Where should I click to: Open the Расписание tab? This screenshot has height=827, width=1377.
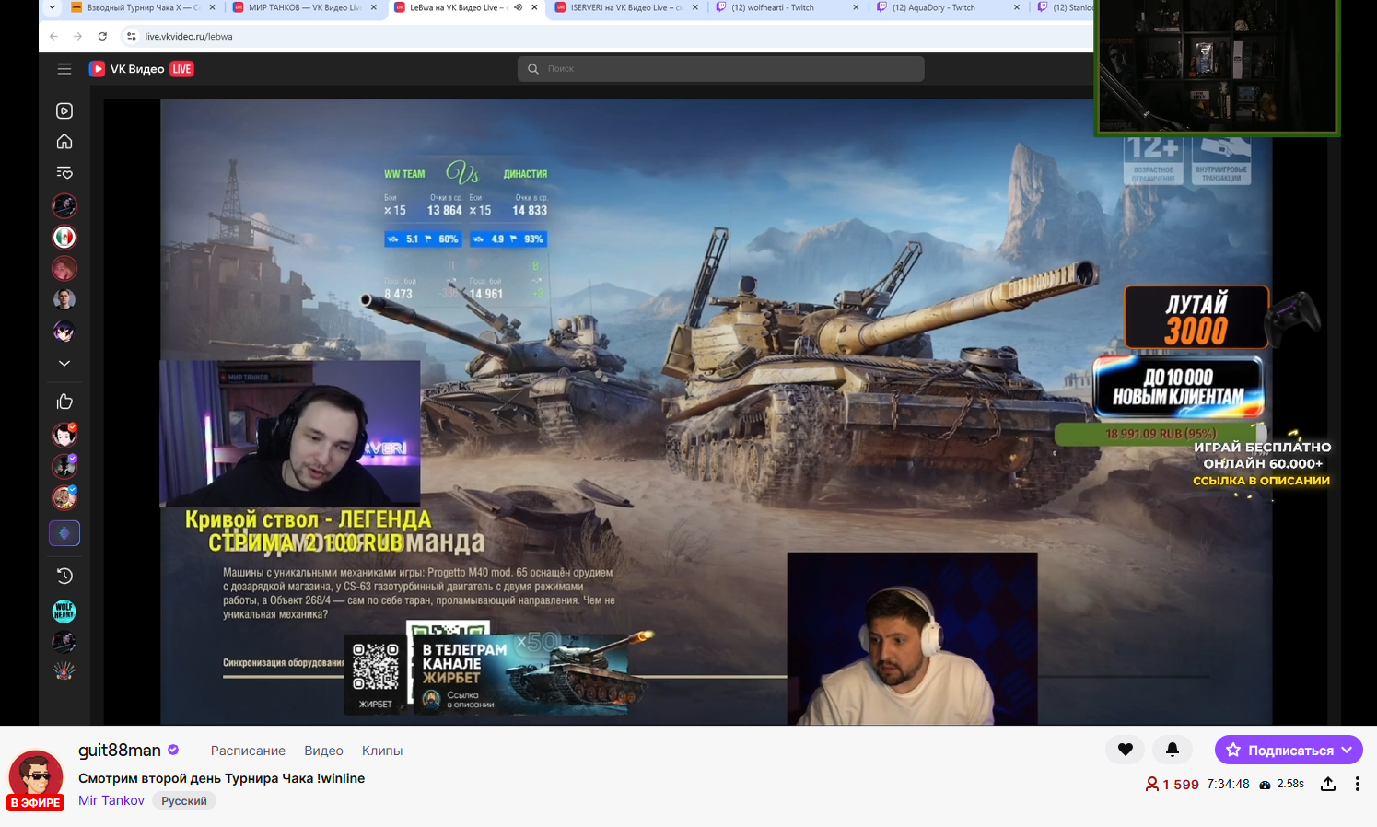(248, 751)
